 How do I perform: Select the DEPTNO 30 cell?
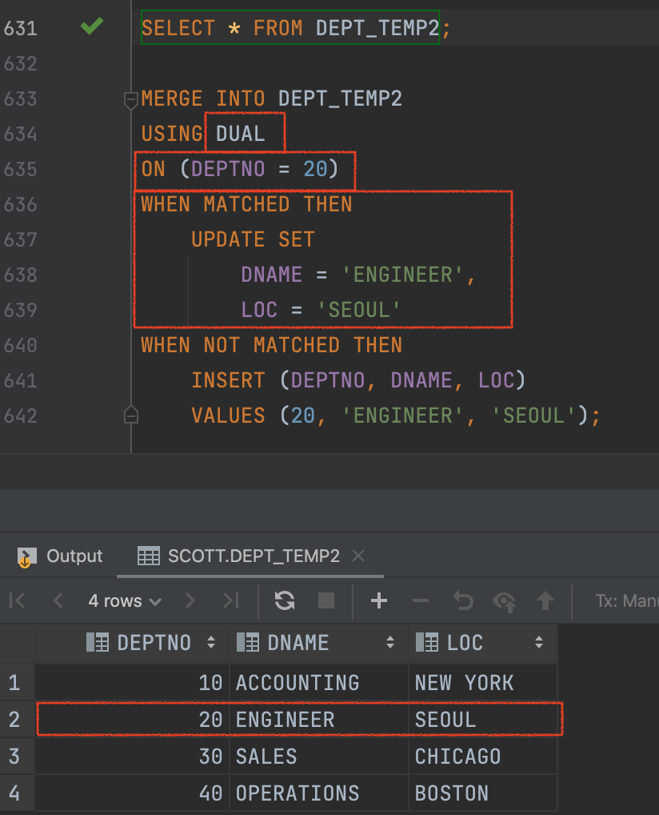click(x=133, y=757)
